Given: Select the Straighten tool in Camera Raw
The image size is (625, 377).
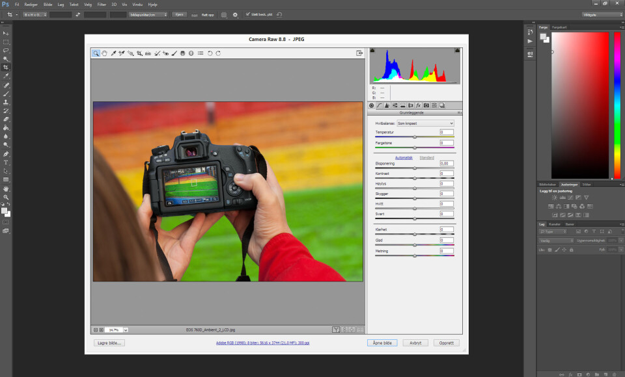Looking at the screenshot, I should (148, 53).
